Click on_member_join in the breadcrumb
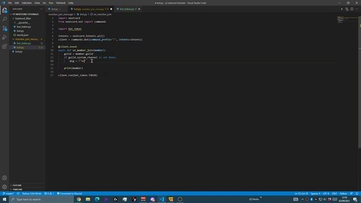Image resolution: width=361 pixels, height=203 pixels. coord(103,14)
